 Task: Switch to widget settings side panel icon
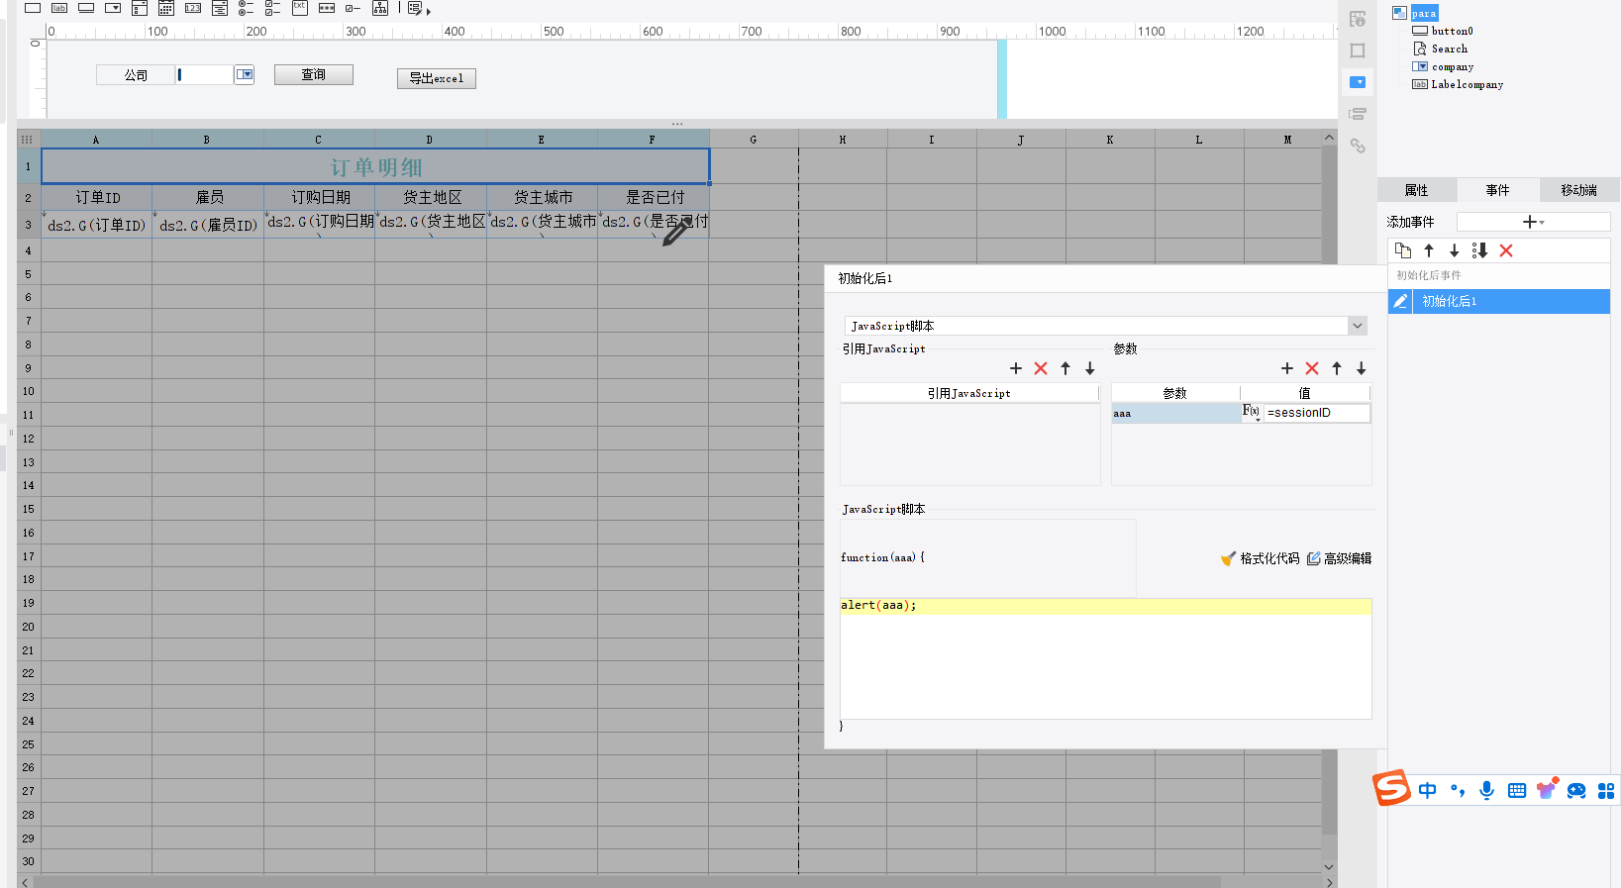pyautogui.click(x=1358, y=82)
